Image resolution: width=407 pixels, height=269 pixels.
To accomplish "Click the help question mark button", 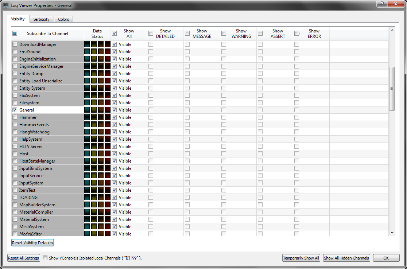I will point(382,4).
